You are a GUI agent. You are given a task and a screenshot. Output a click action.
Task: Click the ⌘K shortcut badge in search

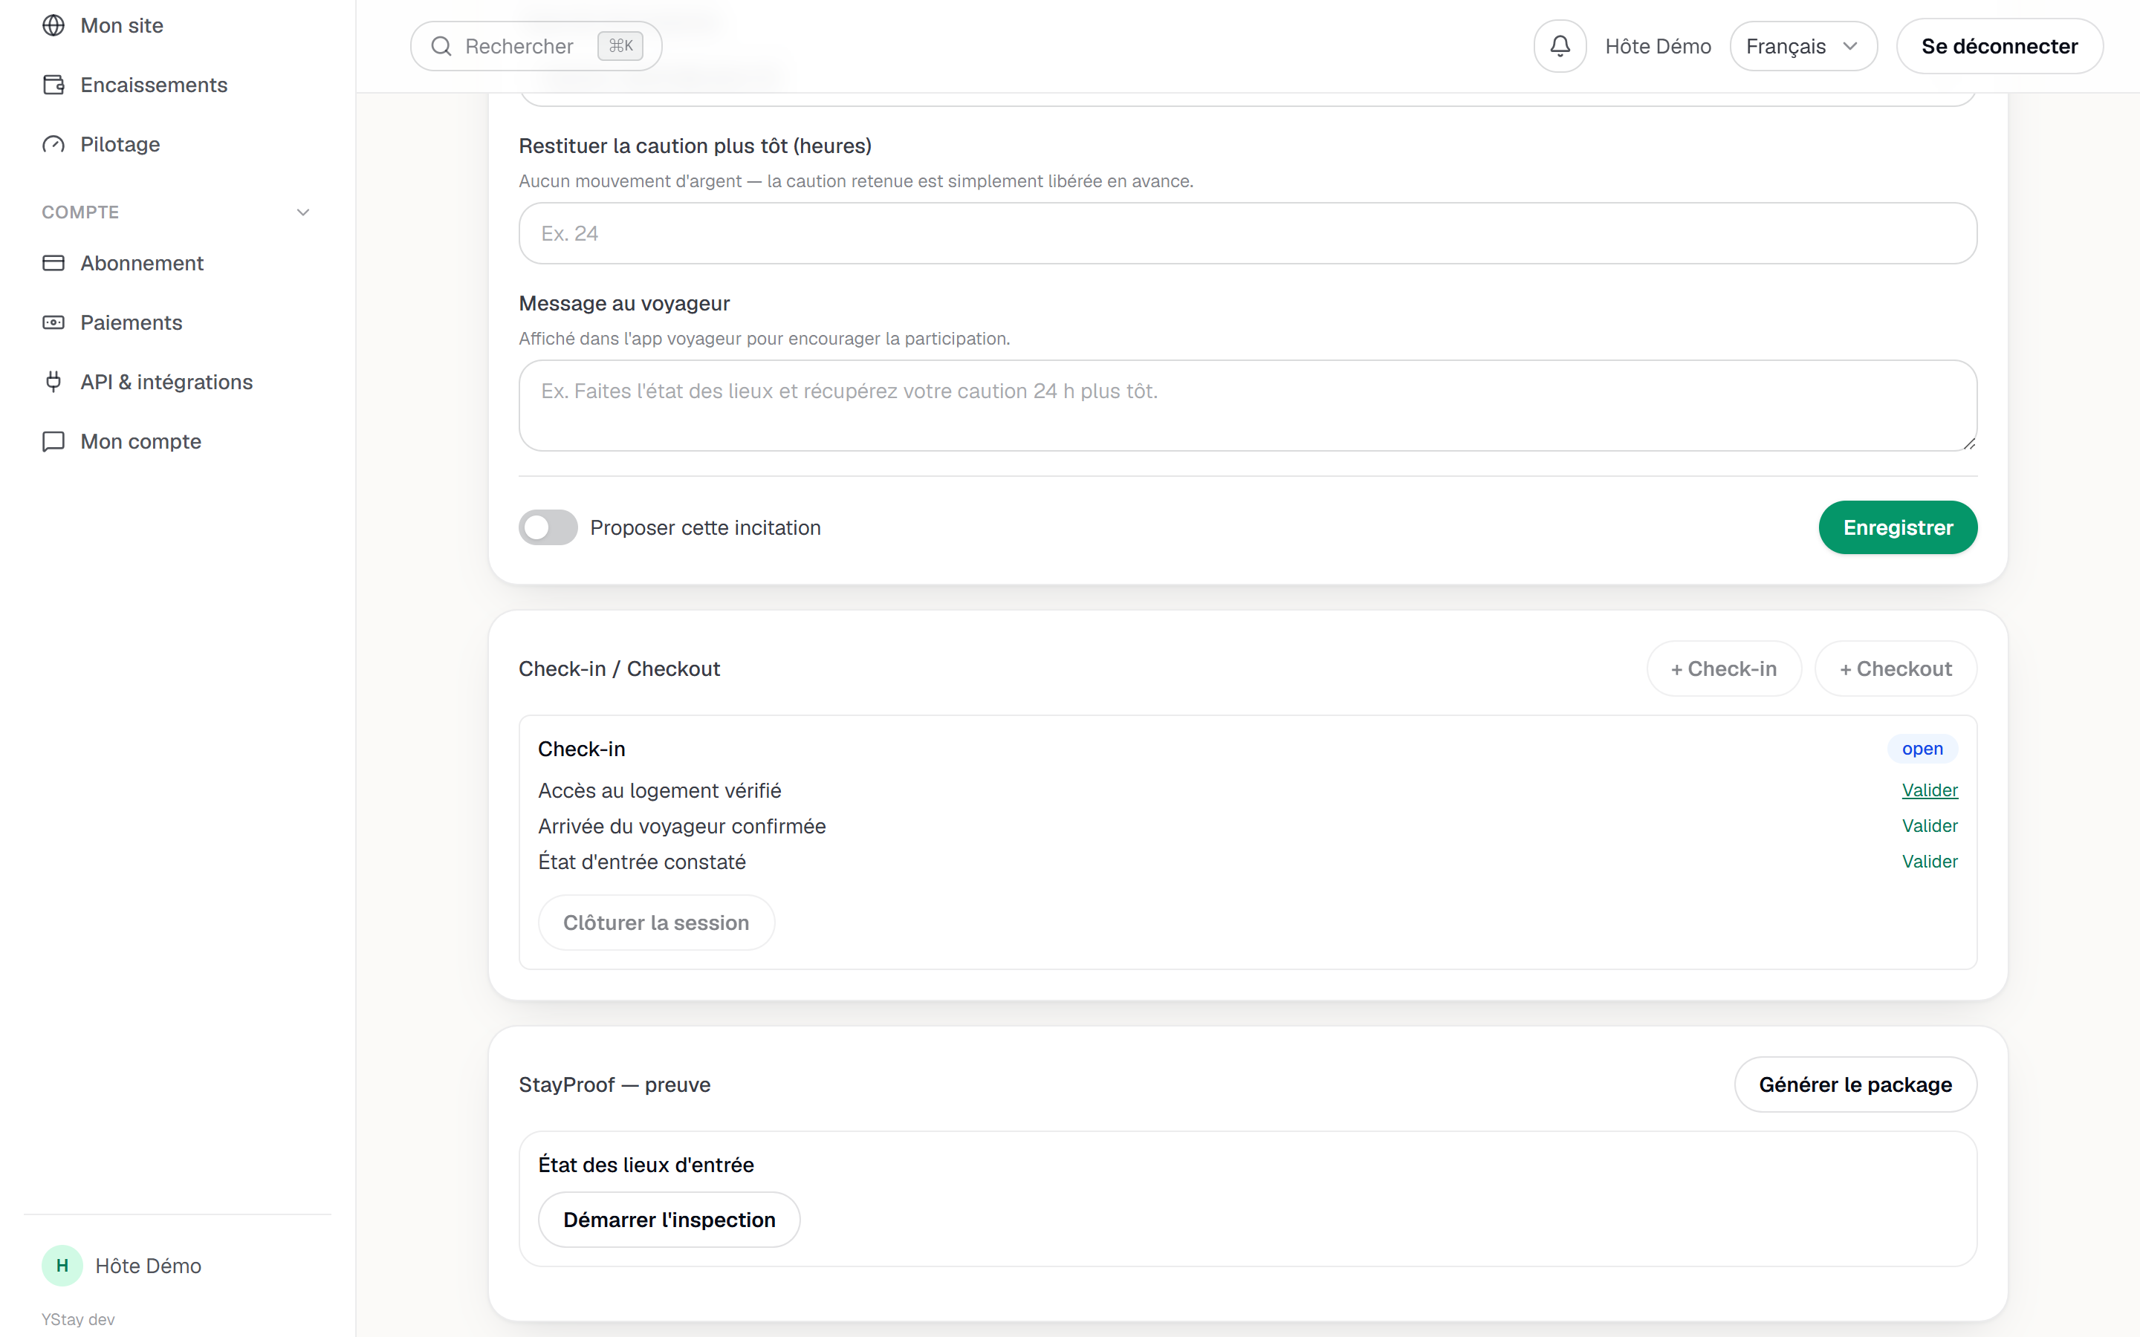click(x=620, y=46)
